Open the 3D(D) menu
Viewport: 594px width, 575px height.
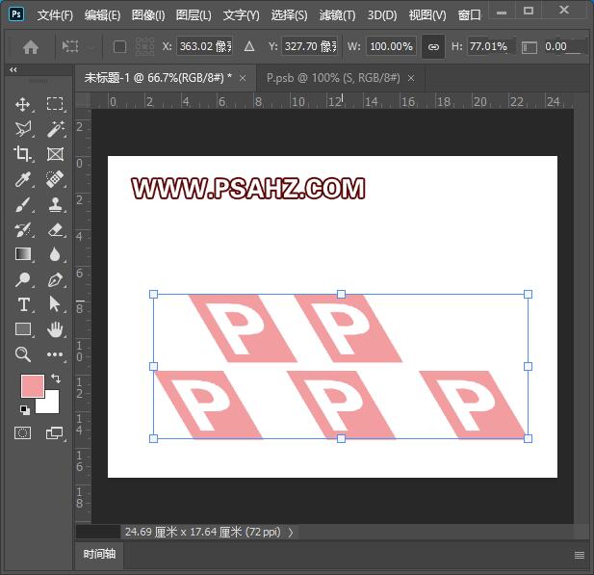(382, 15)
